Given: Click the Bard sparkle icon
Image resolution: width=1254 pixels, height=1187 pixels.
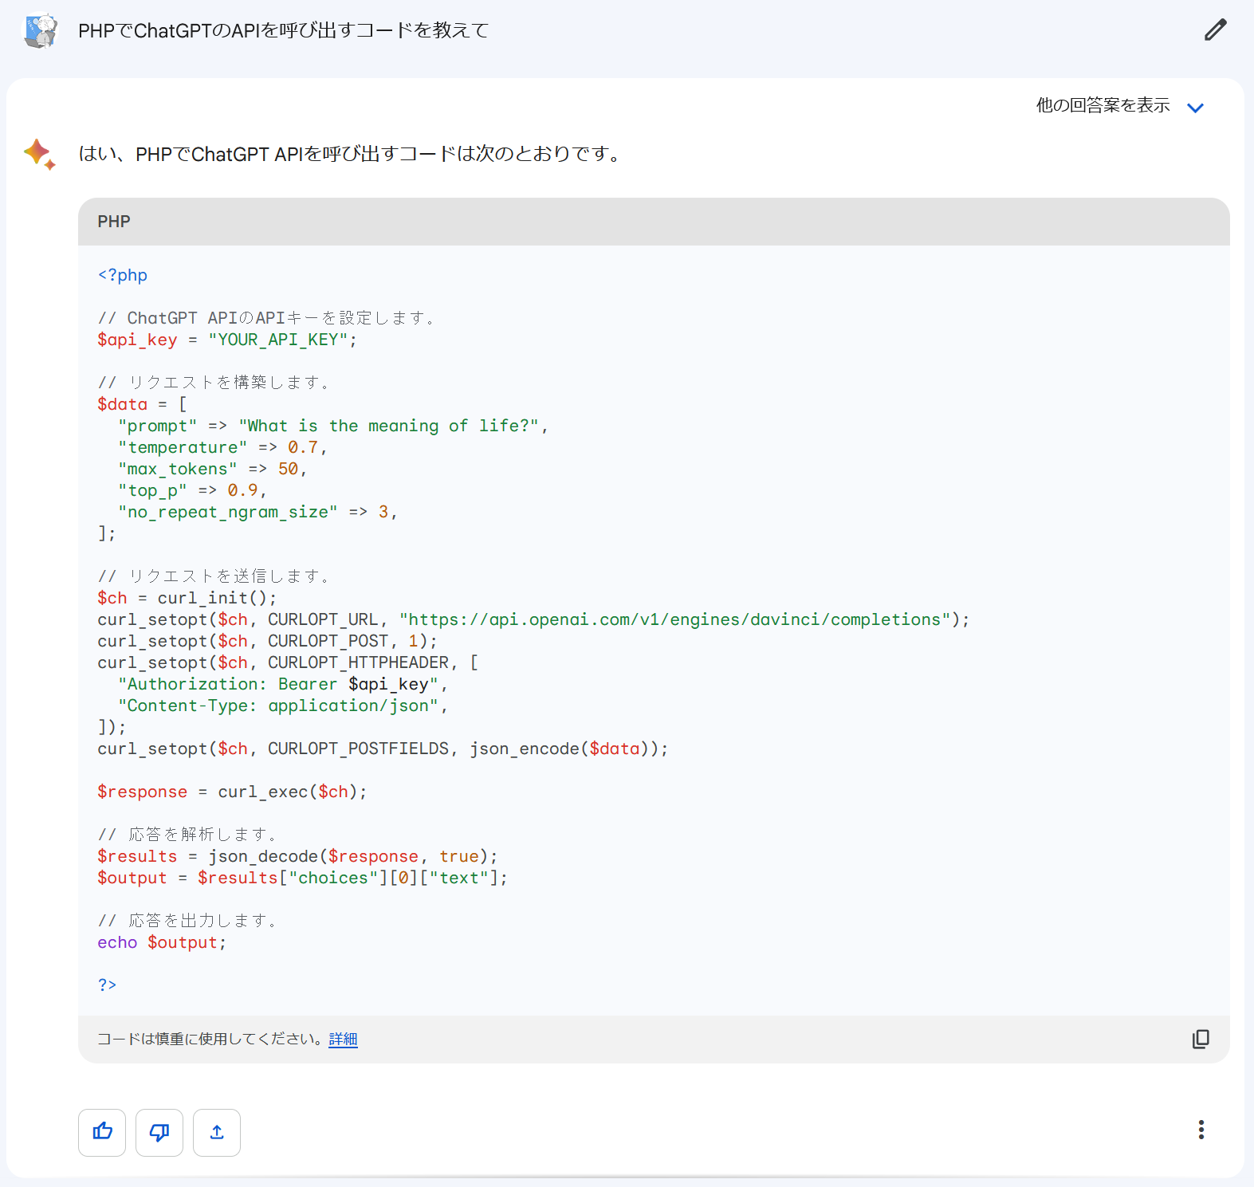Looking at the screenshot, I should coord(40,154).
